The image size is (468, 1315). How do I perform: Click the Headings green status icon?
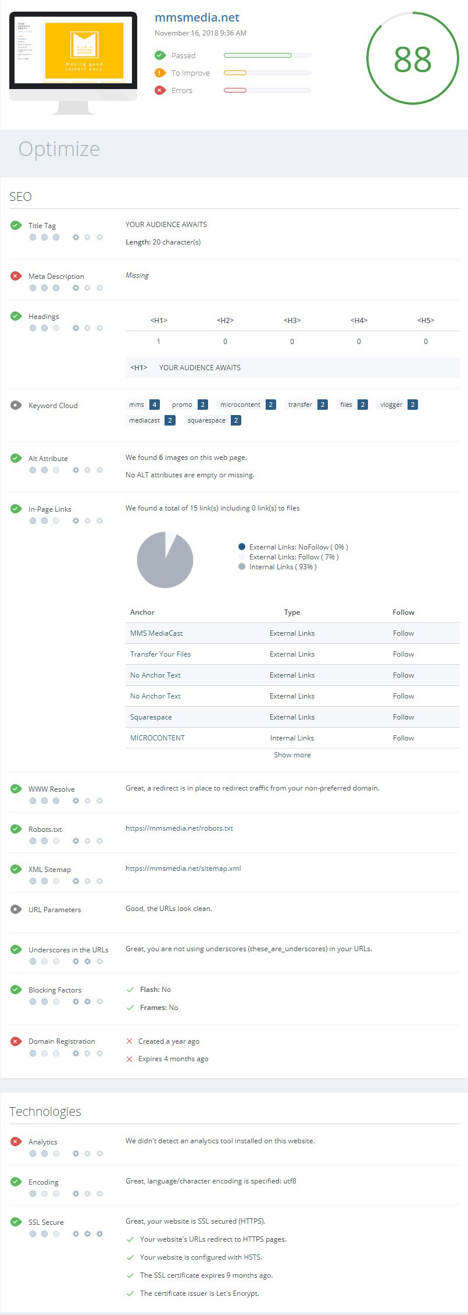pyautogui.click(x=16, y=316)
